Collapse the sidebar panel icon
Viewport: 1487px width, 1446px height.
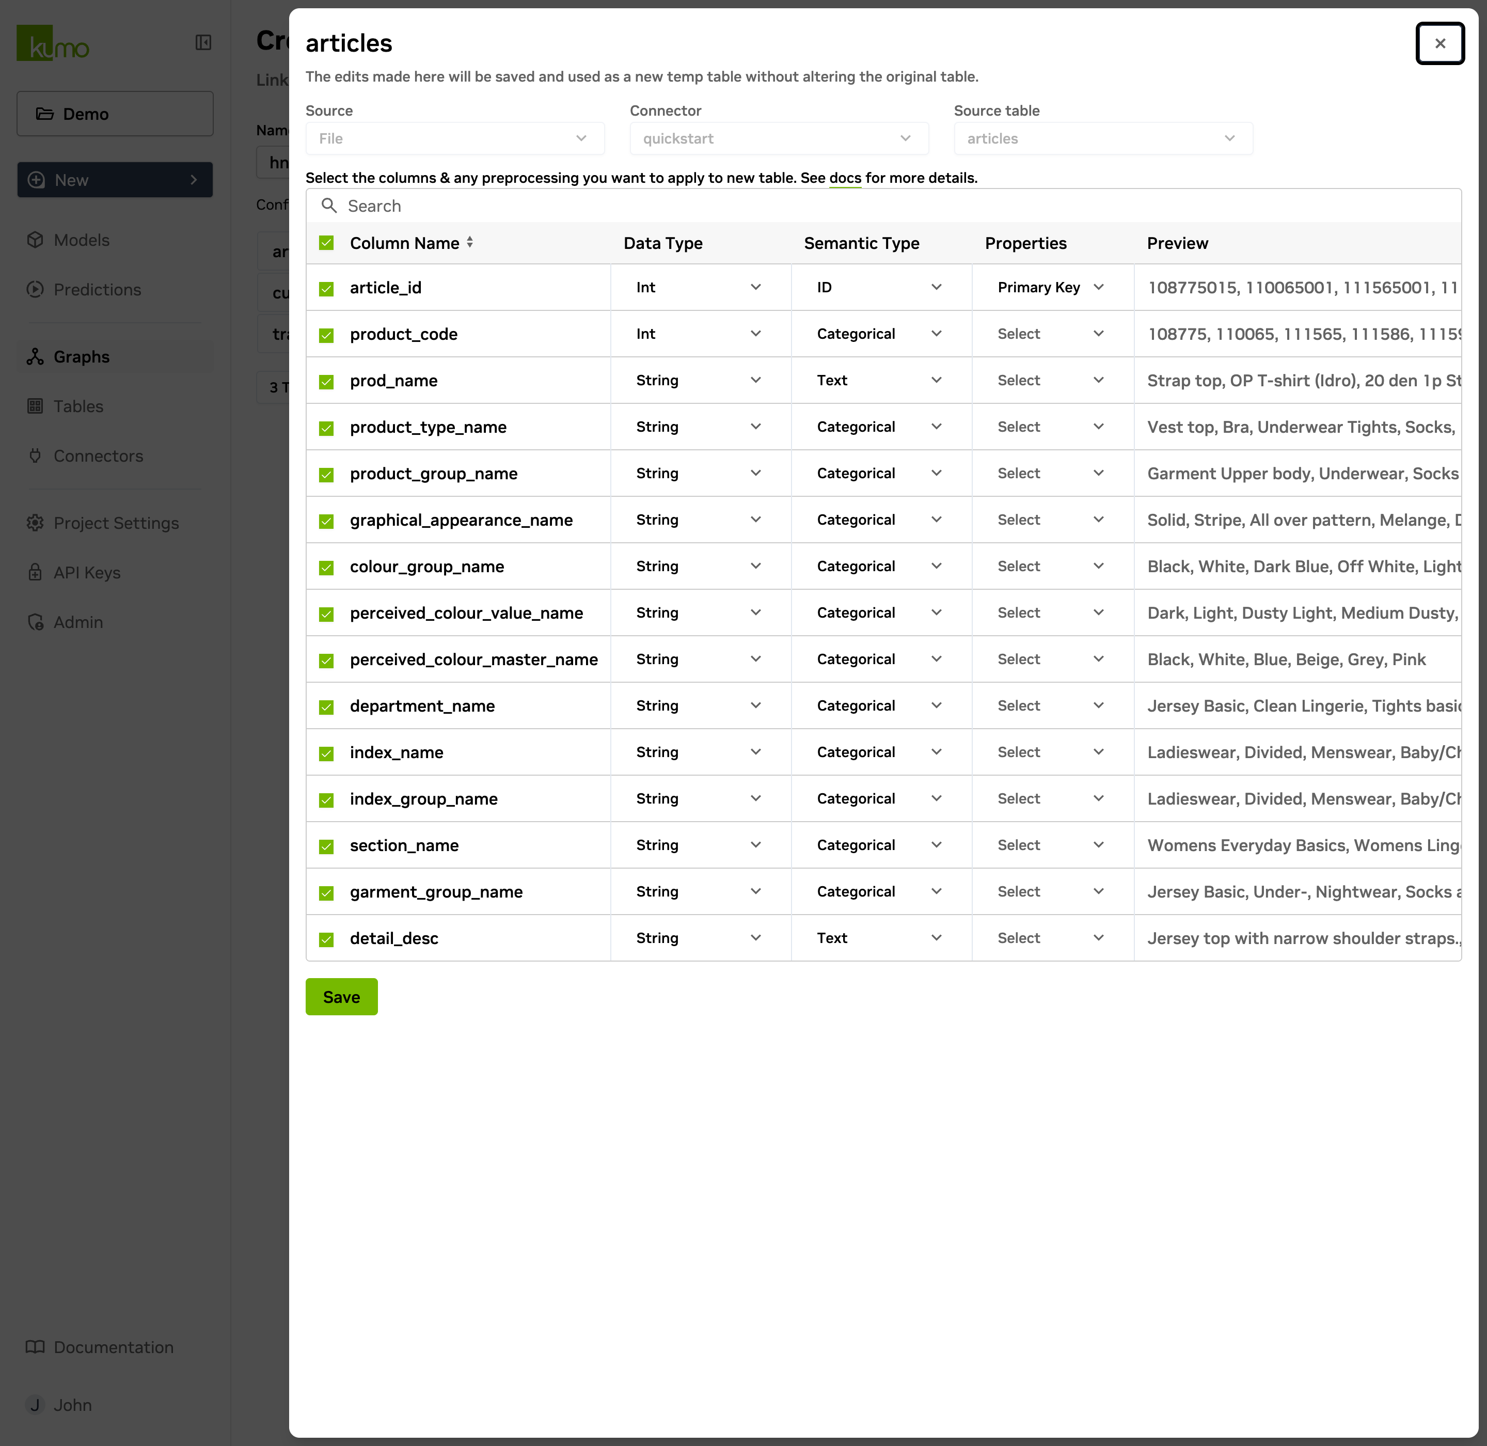(203, 42)
